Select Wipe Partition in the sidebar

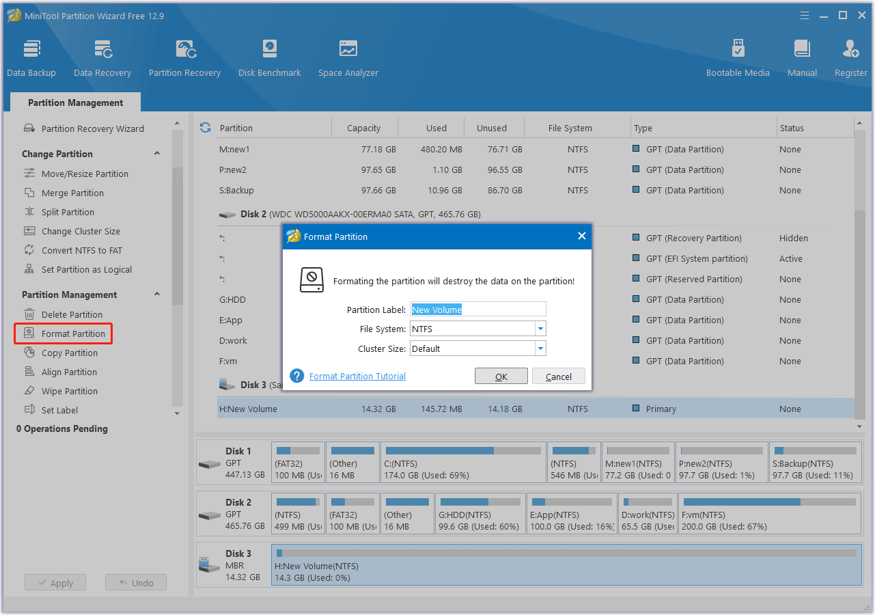68,390
